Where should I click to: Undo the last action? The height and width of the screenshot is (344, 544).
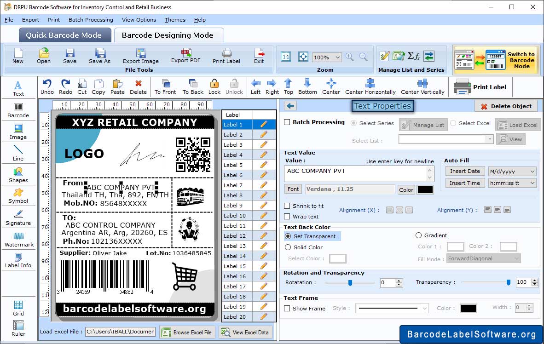pyautogui.click(x=47, y=87)
